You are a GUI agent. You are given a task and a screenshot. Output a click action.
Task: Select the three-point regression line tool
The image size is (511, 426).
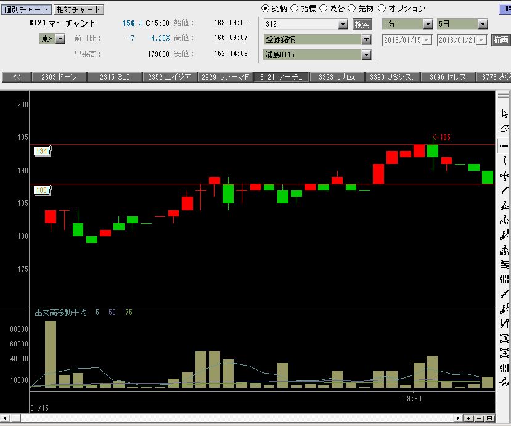tap(504, 294)
